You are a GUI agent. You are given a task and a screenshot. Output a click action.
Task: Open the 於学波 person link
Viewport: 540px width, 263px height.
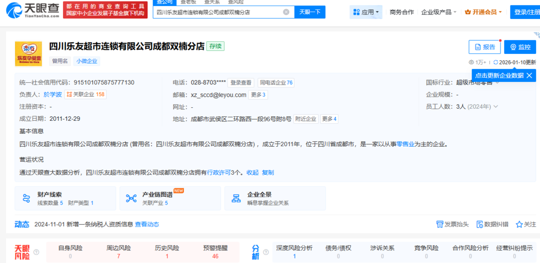52,94
